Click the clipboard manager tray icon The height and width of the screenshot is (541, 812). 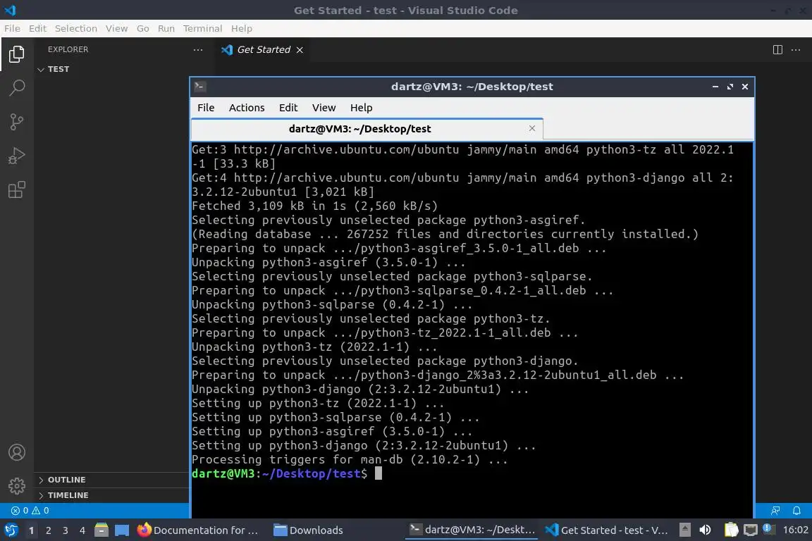pyautogui.click(x=731, y=530)
